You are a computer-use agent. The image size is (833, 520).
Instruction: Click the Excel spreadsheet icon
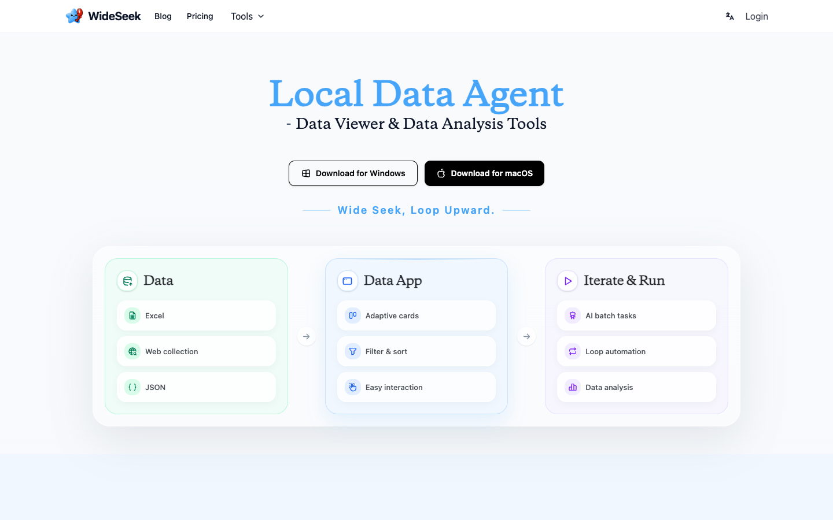[132, 315]
